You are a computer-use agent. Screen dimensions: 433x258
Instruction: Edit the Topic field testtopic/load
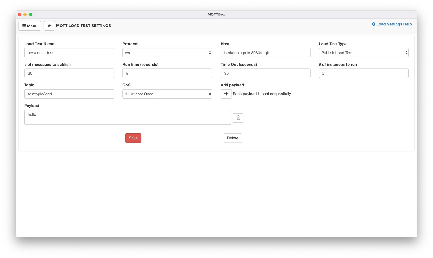click(69, 94)
